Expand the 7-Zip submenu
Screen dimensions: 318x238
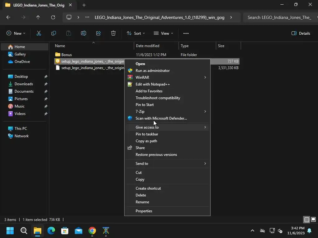pyautogui.click(x=205, y=112)
